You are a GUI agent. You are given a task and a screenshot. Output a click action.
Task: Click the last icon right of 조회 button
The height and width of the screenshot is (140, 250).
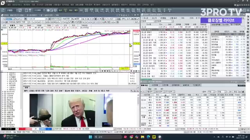click(x=243, y=92)
